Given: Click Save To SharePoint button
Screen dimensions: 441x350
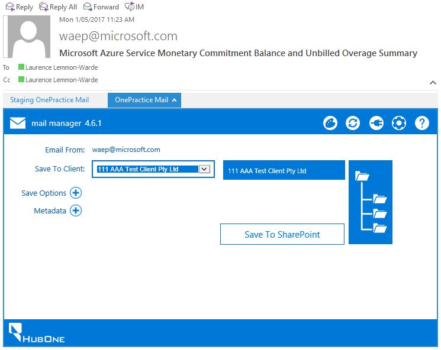Looking at the screenshot, I should pos(282,234).
